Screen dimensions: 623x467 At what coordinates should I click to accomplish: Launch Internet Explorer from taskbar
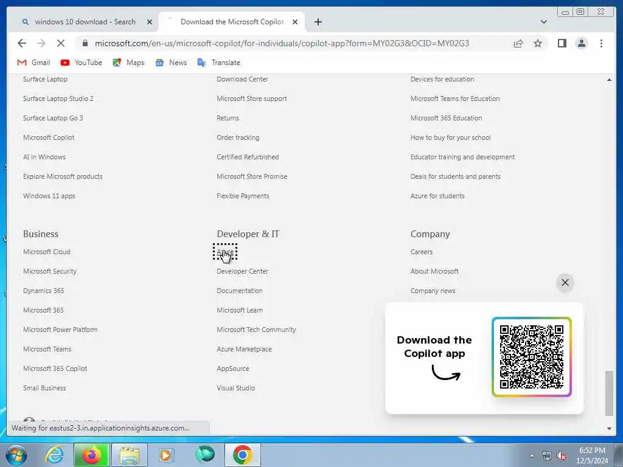point(54,455)
